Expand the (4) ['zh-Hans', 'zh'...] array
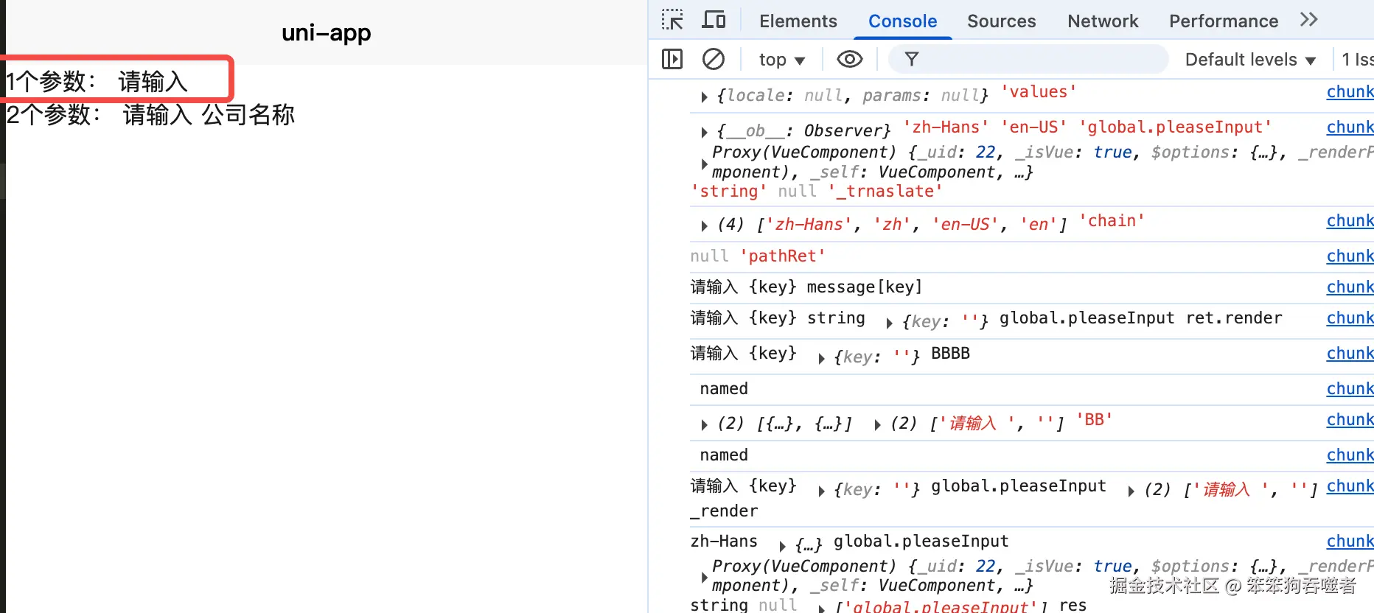1374x613 pixels. tap(704, 225)
